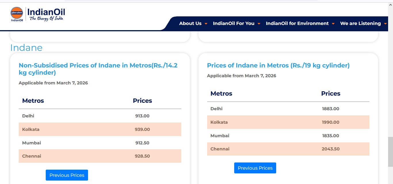393x184 pixels.
Task: Expand IndianOil For You dropdown arrow
Action: (259, 24)
